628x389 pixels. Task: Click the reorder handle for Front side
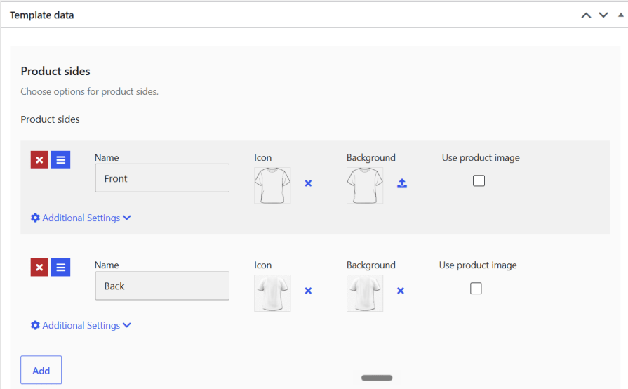(x=60, y=160)
